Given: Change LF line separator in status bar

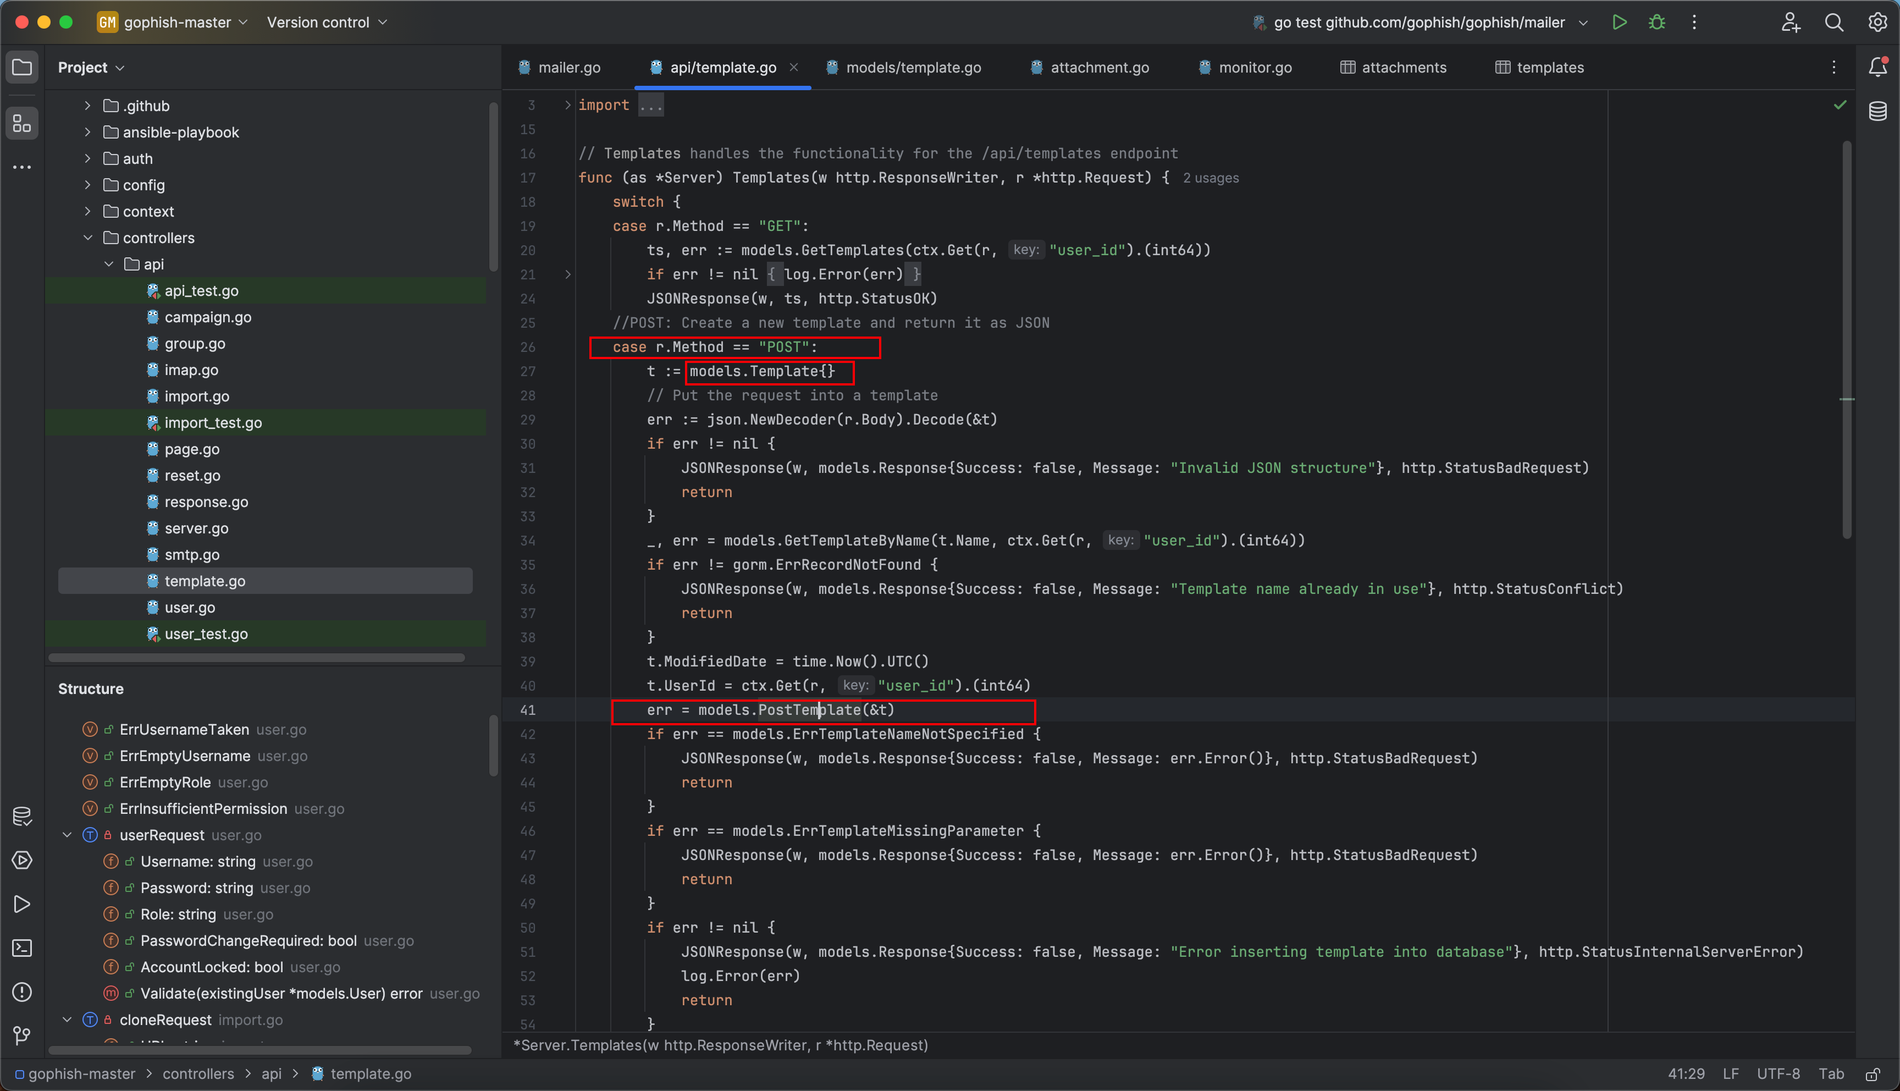Looking at the screenshot, I should [x=1731, y=1074].
